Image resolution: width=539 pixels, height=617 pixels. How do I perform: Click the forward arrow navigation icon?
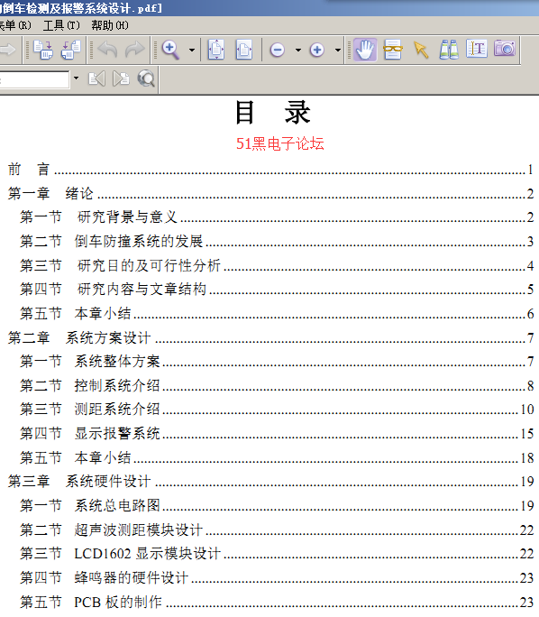7,50
